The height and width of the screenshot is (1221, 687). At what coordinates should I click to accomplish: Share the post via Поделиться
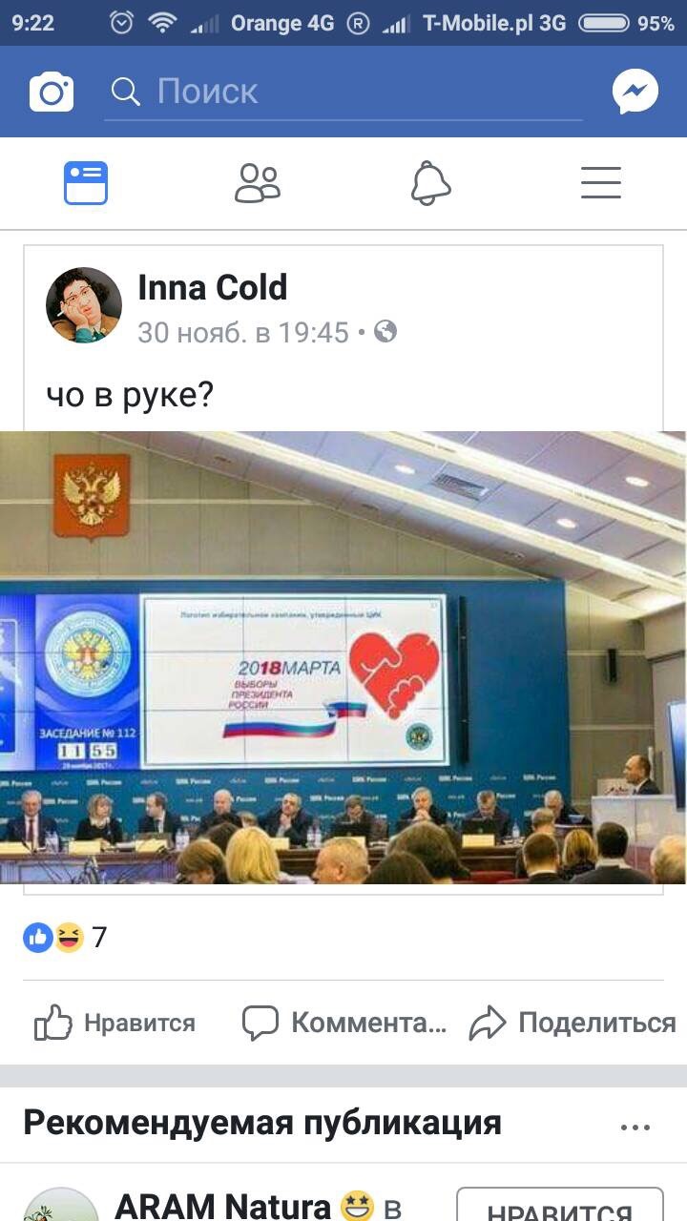pos(572,1023)
